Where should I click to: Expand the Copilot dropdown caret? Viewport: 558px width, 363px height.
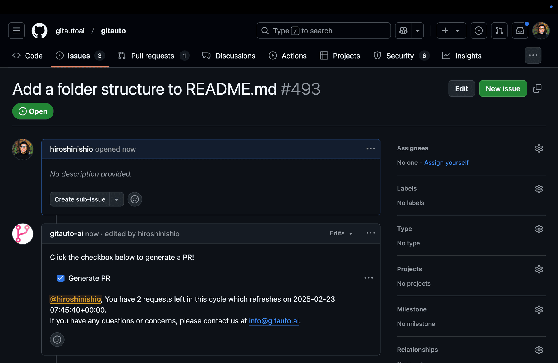click(418, 31)
